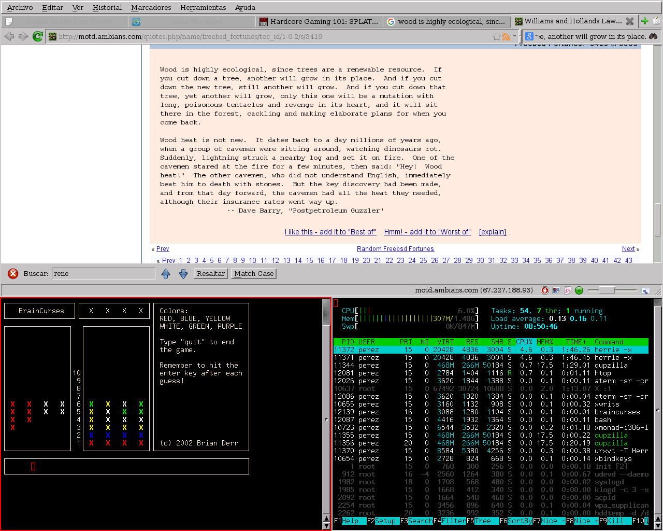This screenshot has width=663, height=531.
Task: Click the TIME+ column header in htop
Action: click(x=576, y=342)
